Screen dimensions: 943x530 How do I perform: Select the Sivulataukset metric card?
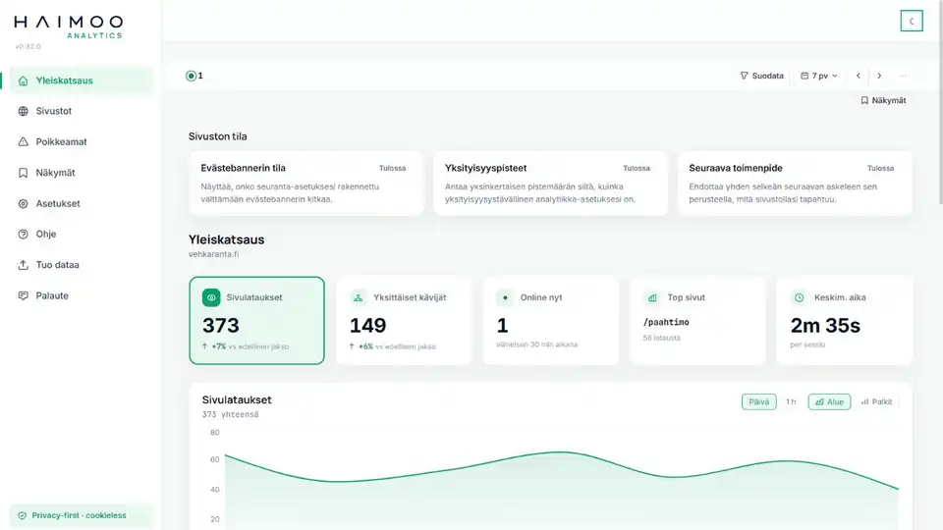pos(256,320)
